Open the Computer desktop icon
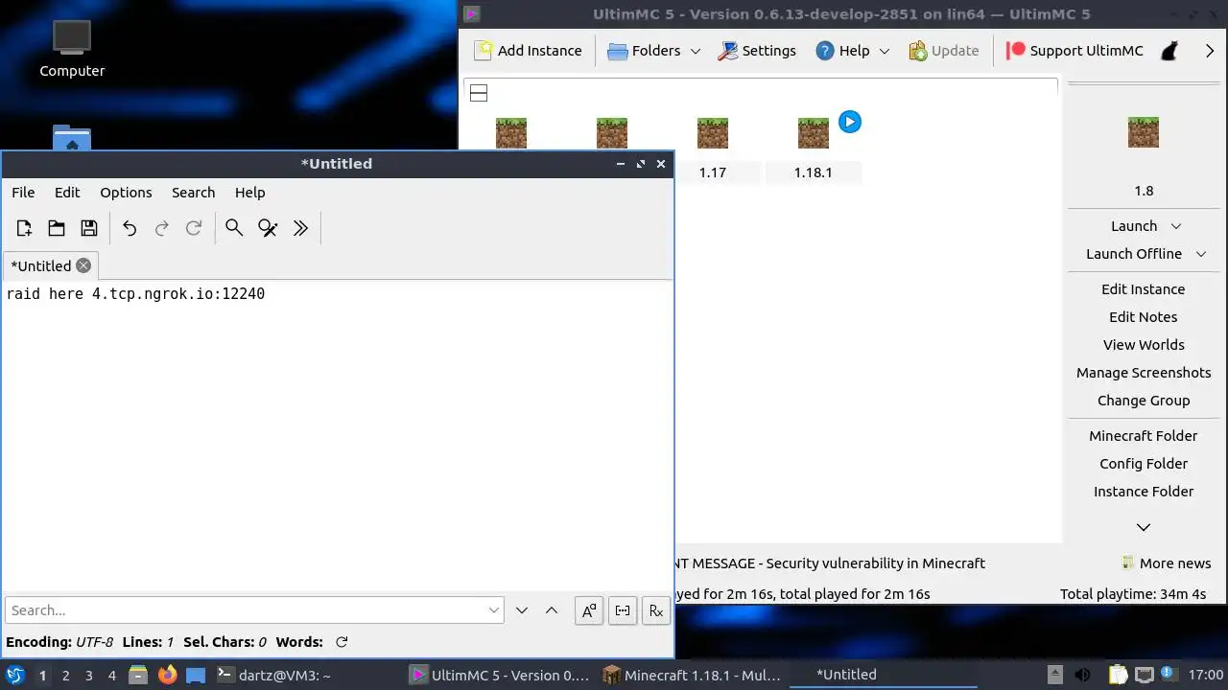The image size is (1228, 690). click(x=72, y=49)
